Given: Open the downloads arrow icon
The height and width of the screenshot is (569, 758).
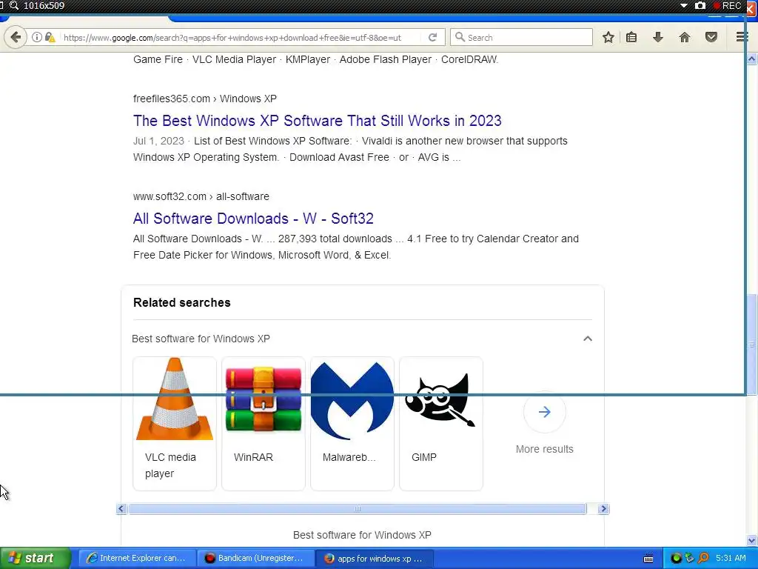Looking at the screenshot, I should pos(658,37).
